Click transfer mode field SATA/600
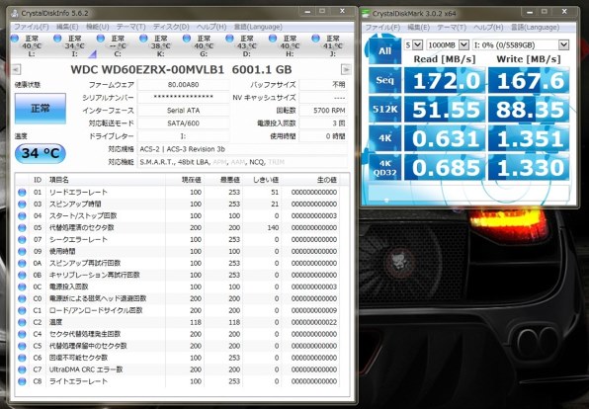Screen dimensions: 589x409 pos(183,123)
